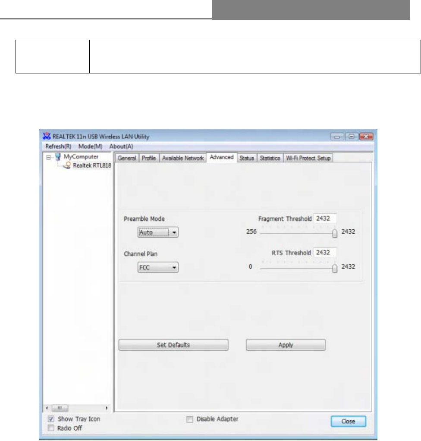This screenshot has height=441, width=421.
Task: Switch to the General tab
Action: (127, 158)
